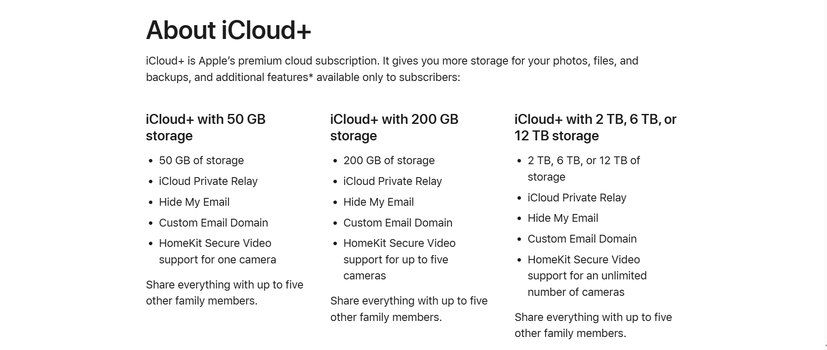827x350 pixels.
Task: Click HomeKit support for up to five cameras
Action: 399,259
